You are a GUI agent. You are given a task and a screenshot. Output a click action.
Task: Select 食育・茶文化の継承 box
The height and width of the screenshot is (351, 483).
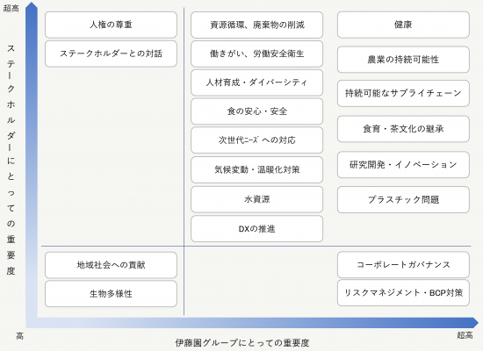coord(403,129)
